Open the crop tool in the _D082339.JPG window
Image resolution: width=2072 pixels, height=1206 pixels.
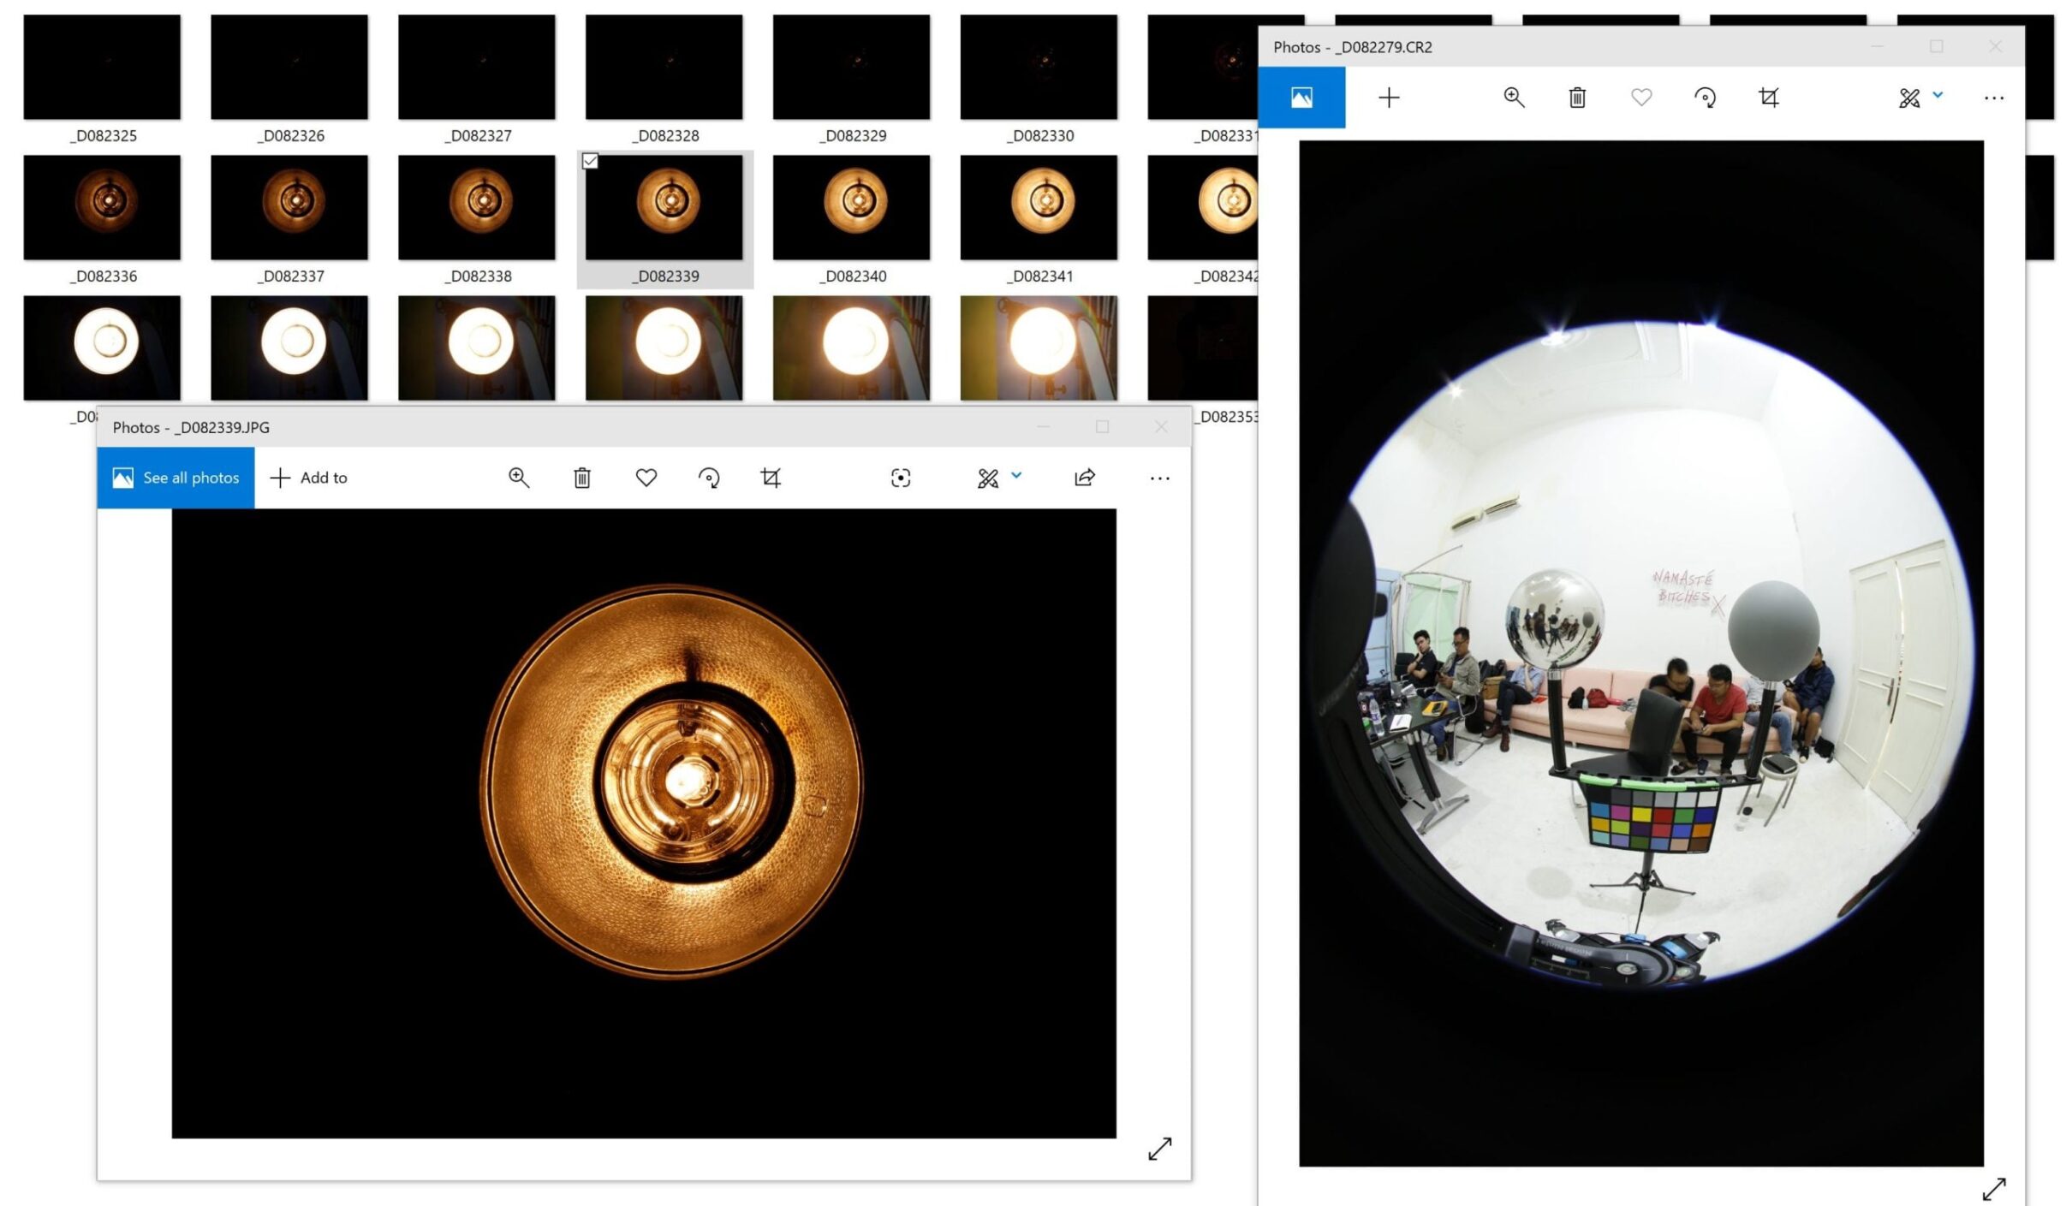pyautogui.click(x=771, y=478)
